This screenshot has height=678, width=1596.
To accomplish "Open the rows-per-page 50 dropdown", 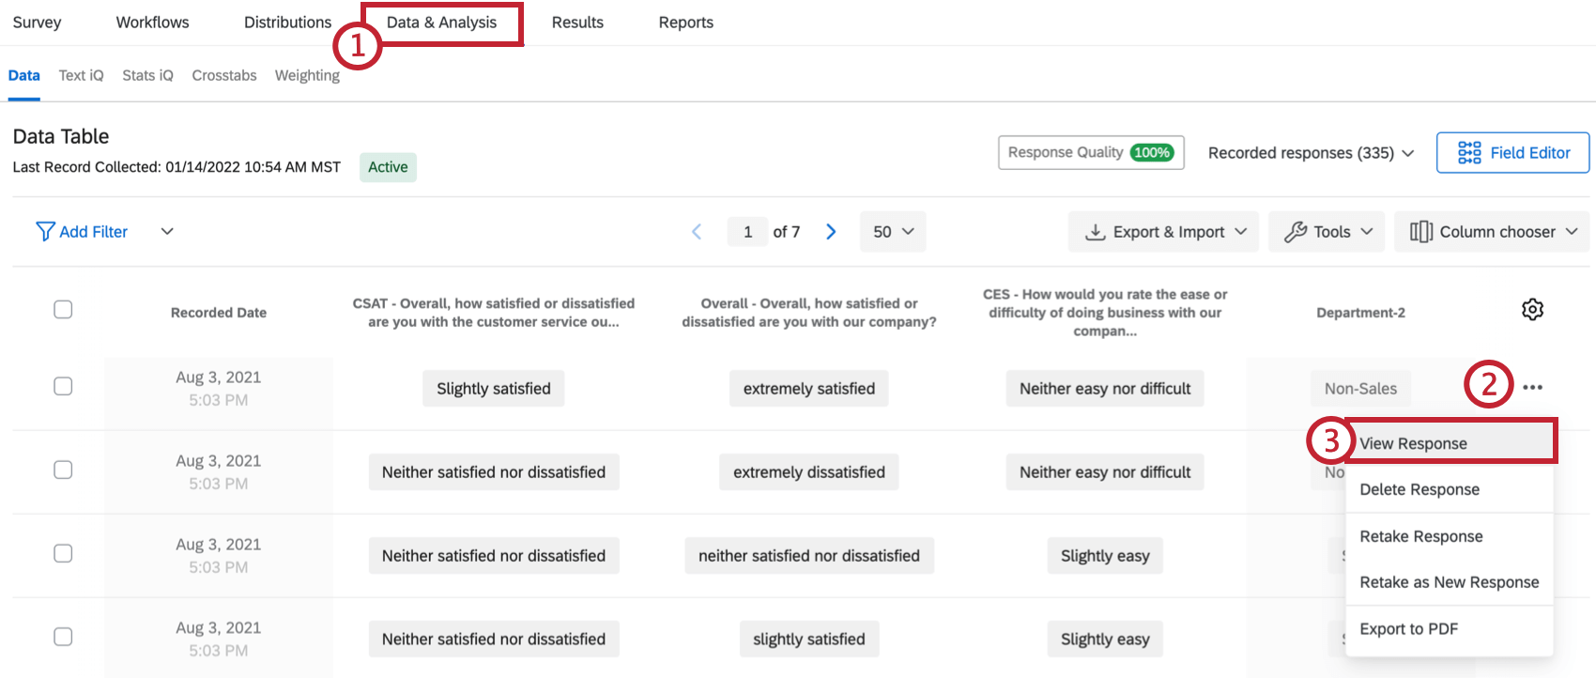I will click(893, 232).
